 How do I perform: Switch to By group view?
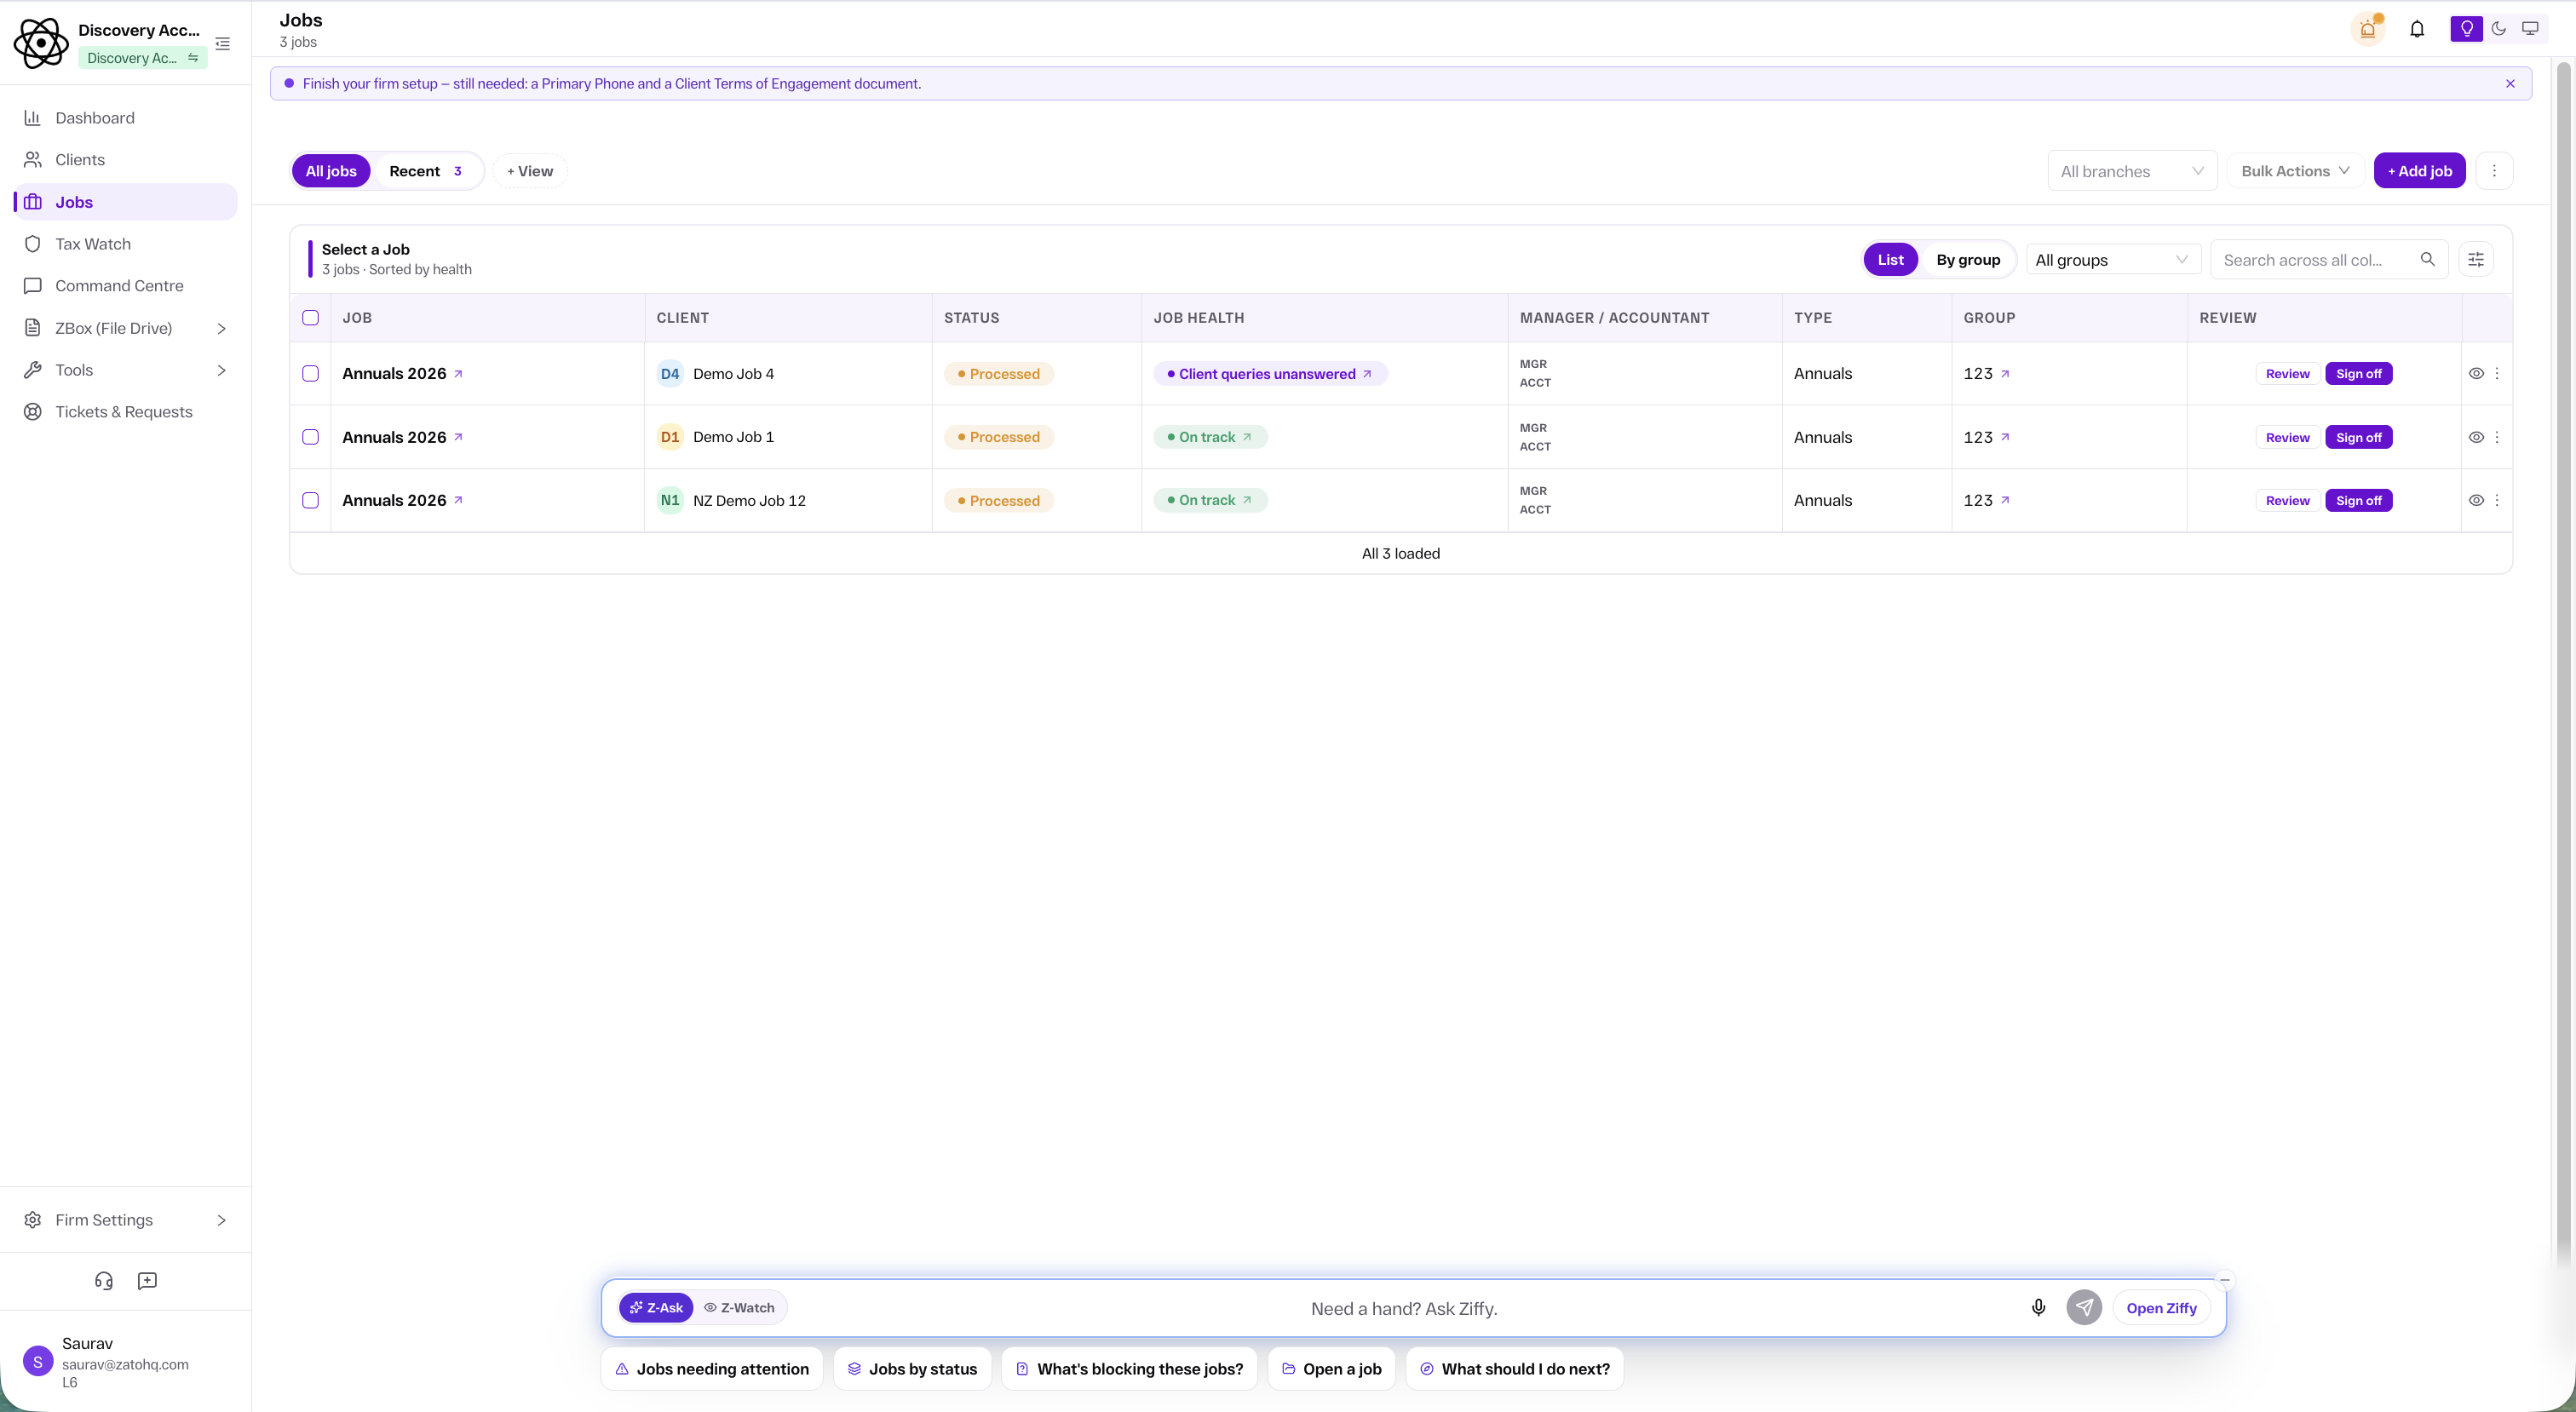[1967, 260]
